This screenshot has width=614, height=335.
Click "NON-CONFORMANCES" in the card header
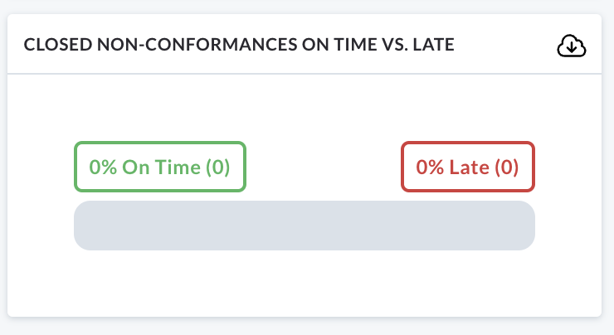pos(197,45)
